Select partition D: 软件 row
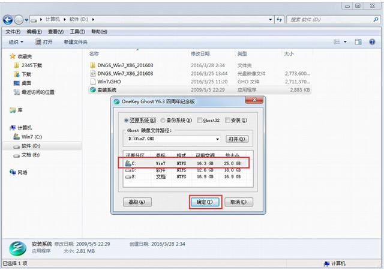 [x=184, y=170]
